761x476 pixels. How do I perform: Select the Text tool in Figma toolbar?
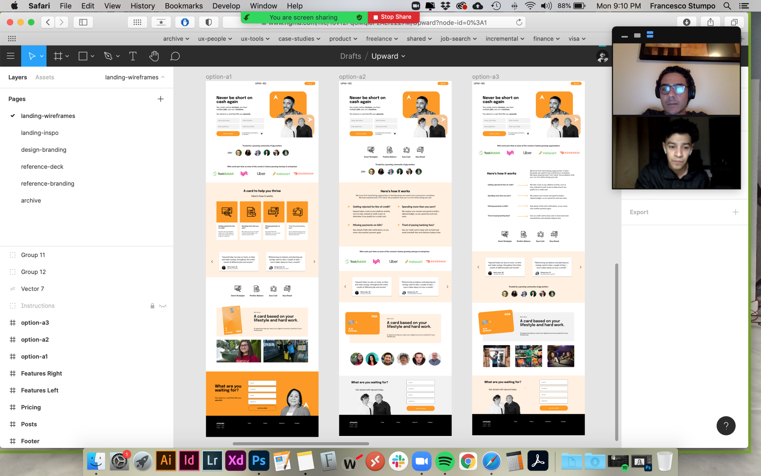[133, 56]
